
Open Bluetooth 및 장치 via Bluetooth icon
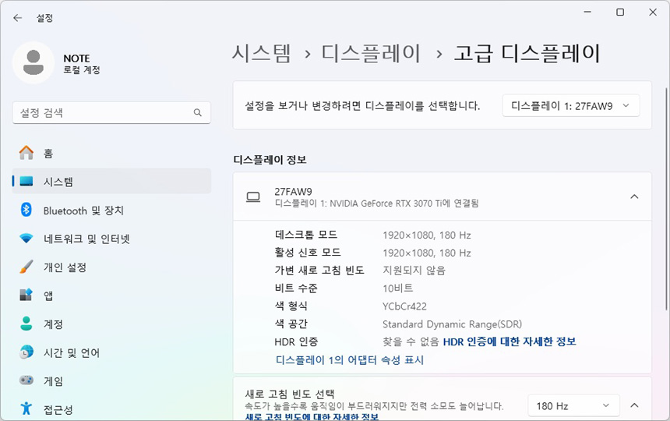click(x=26, y=210)
